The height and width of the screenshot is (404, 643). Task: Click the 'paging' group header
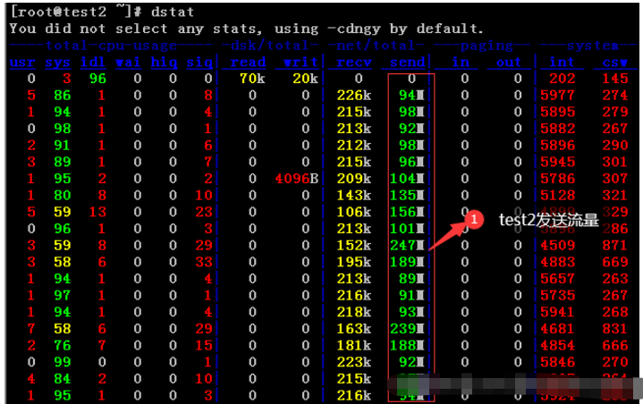tap(486, 46)
